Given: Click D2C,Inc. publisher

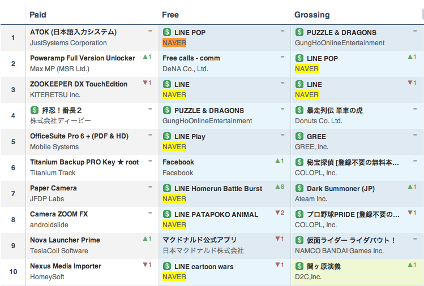Looking at the screenshot, I should (308, 277).
